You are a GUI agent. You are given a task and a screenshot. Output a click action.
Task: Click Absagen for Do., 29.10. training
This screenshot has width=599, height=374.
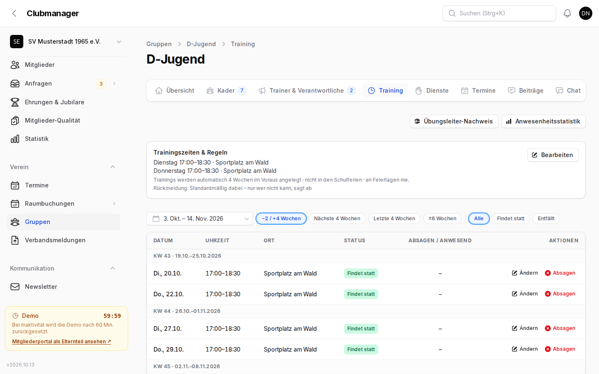(560, 349)
